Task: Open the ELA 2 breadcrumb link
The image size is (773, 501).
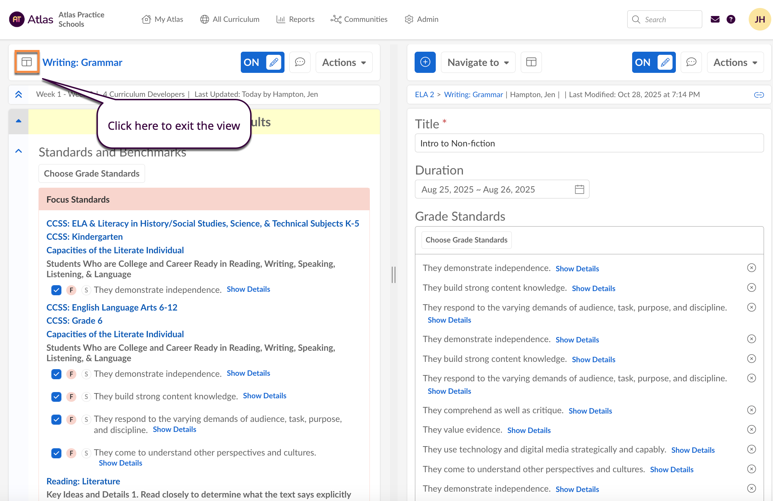Action: (424, 95)
